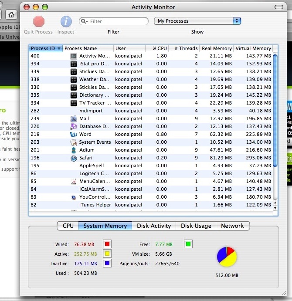Click the iStat pro widget icon
This screenshot has height=301, width=292.
[74, 64]
